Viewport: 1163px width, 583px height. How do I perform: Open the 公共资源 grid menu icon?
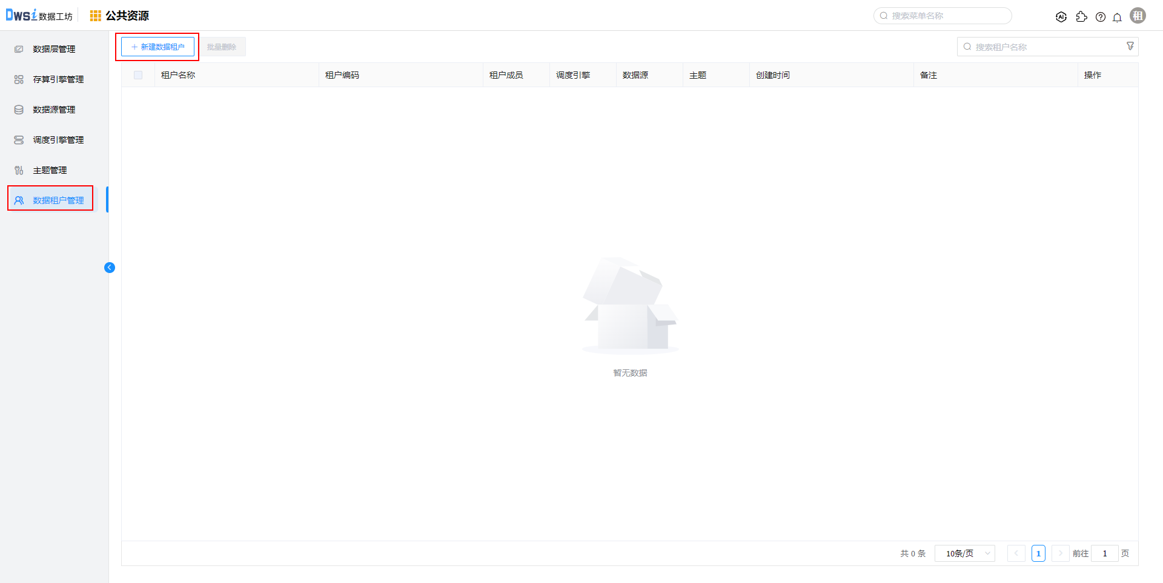95,16
